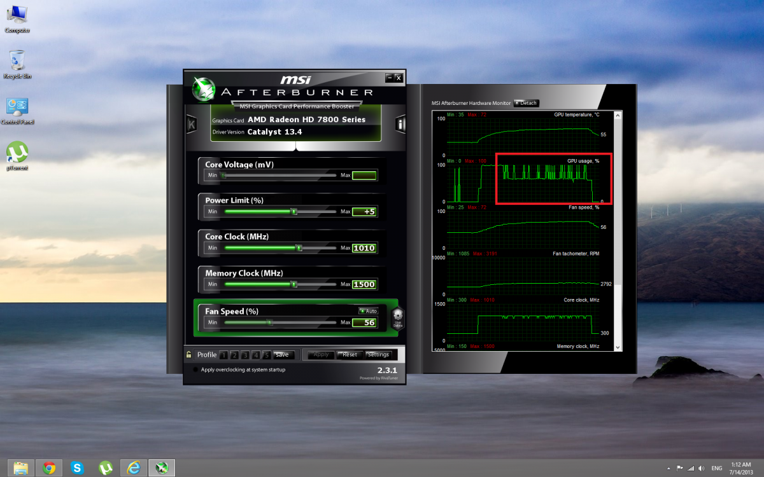
Task: Click the Core Voltage slider handle
Action: click(x=223, y=175)
